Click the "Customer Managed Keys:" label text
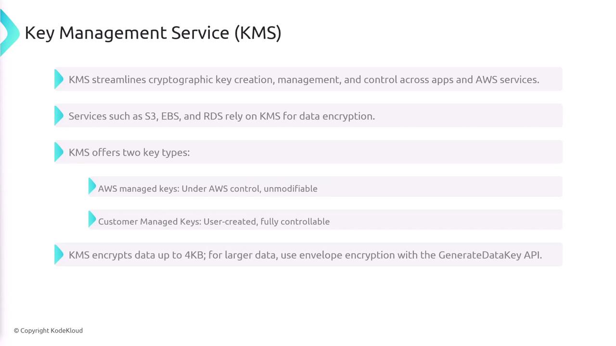Screen dimensions: 616x346 150,222
